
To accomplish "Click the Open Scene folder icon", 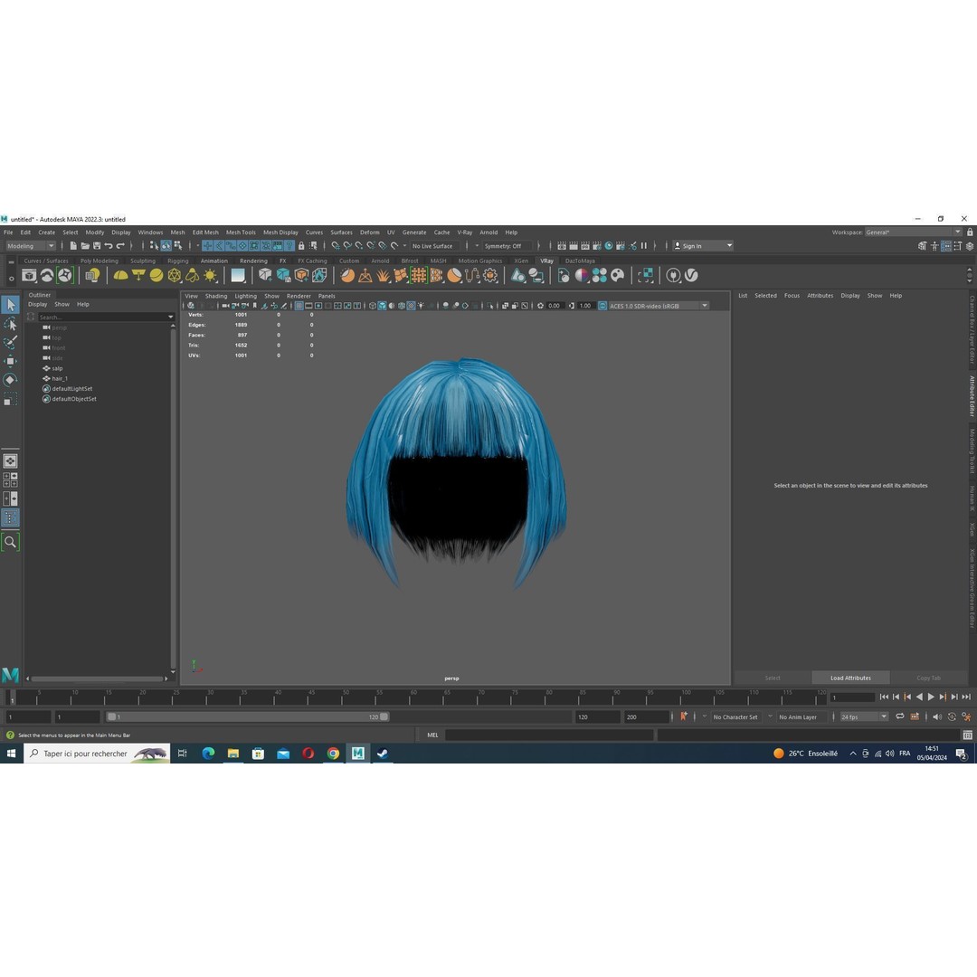I will click(85, 246).
